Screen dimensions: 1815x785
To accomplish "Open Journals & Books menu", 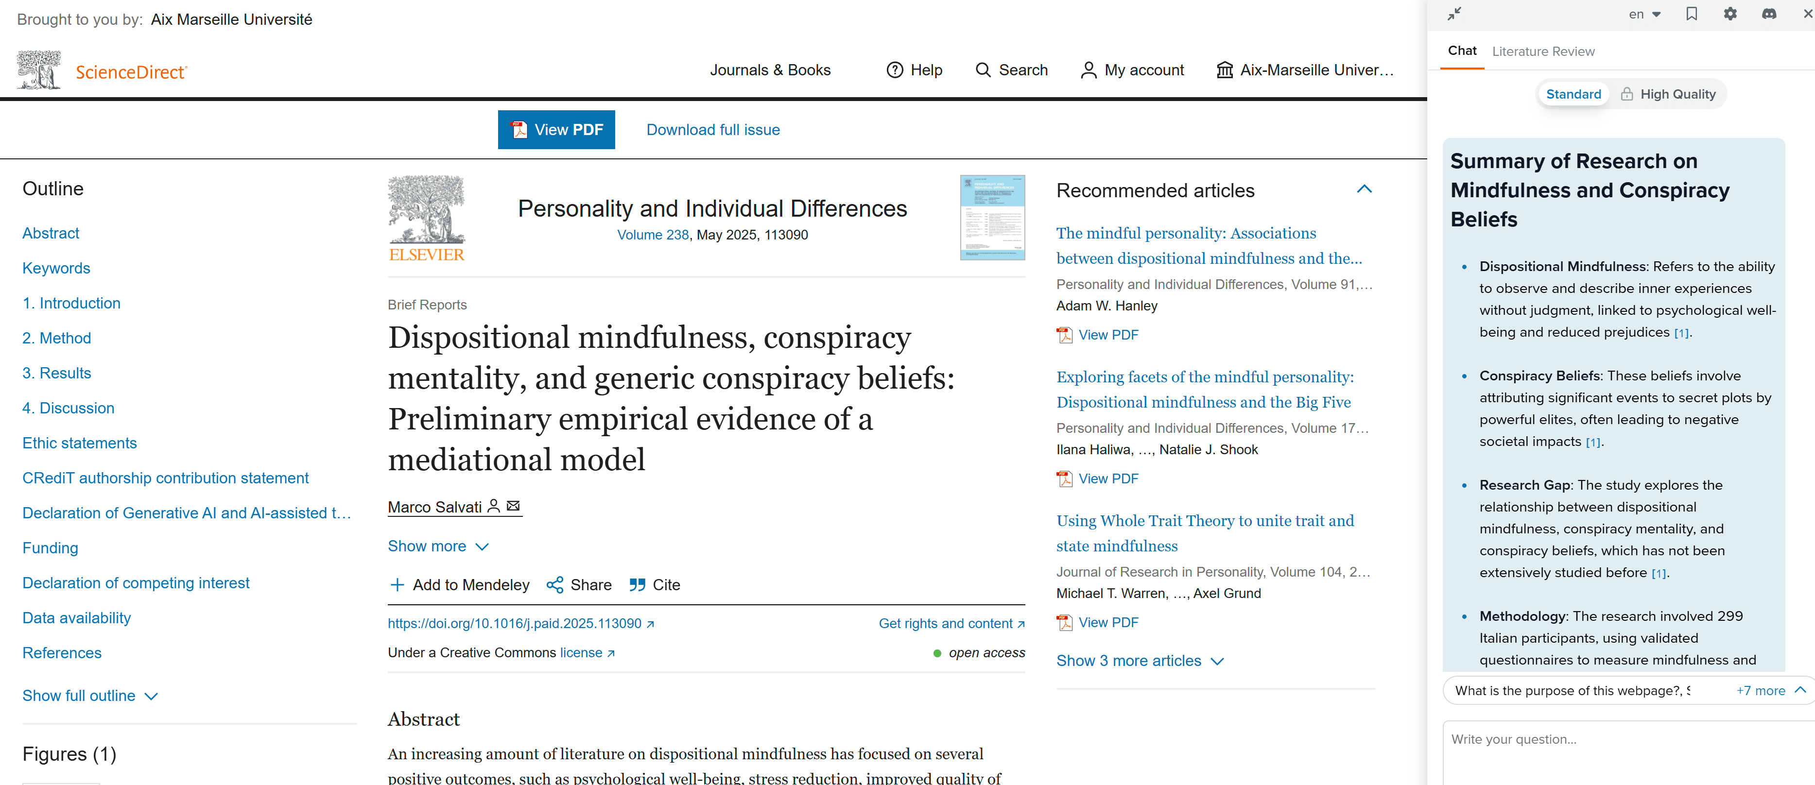I will coord(769,69).
